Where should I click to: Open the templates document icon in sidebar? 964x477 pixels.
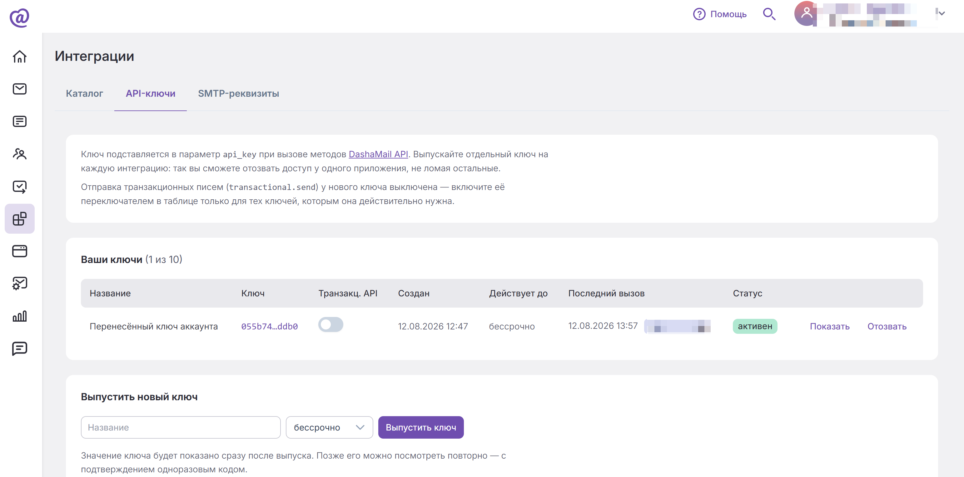click(x=19, y=121)
